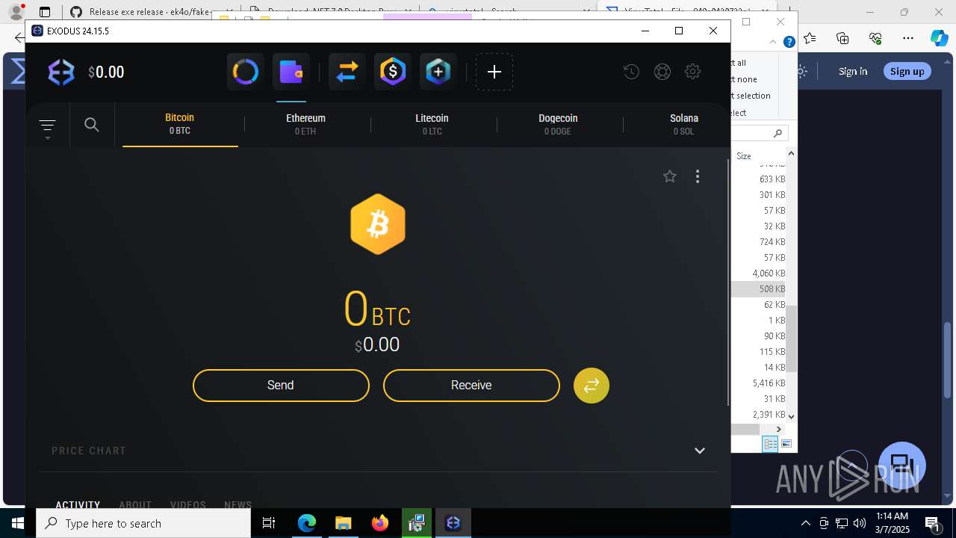
Task: Open Exodus settings gear icon
Action: point(692,72)
